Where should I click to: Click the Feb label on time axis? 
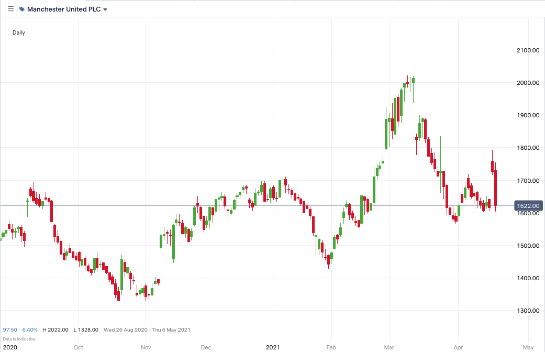point(331,347)
